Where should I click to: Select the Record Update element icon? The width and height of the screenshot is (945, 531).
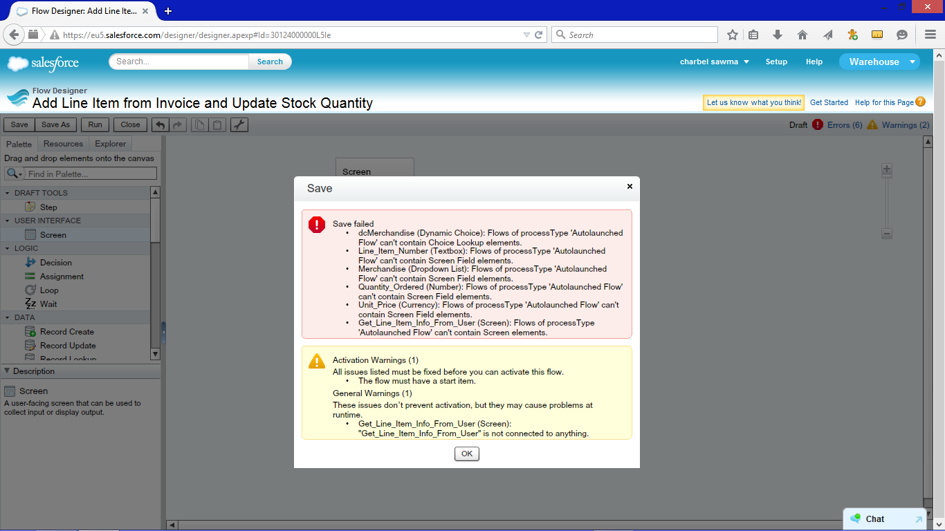coord(30,346)
